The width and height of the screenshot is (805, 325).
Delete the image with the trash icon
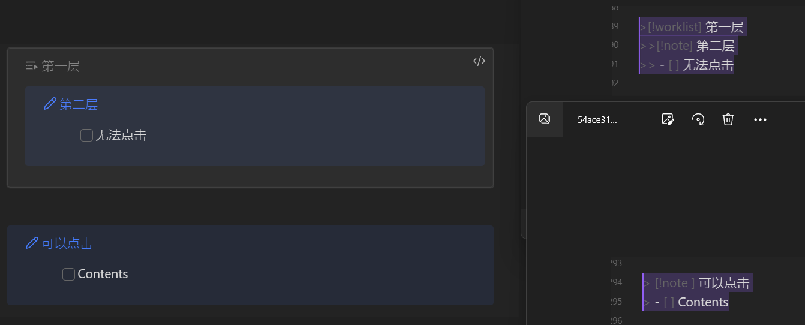pyautogui.click(x=728, y=119)
